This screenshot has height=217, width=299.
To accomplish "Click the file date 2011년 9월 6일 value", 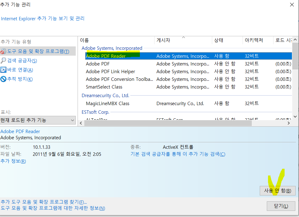I will [67, 154].
